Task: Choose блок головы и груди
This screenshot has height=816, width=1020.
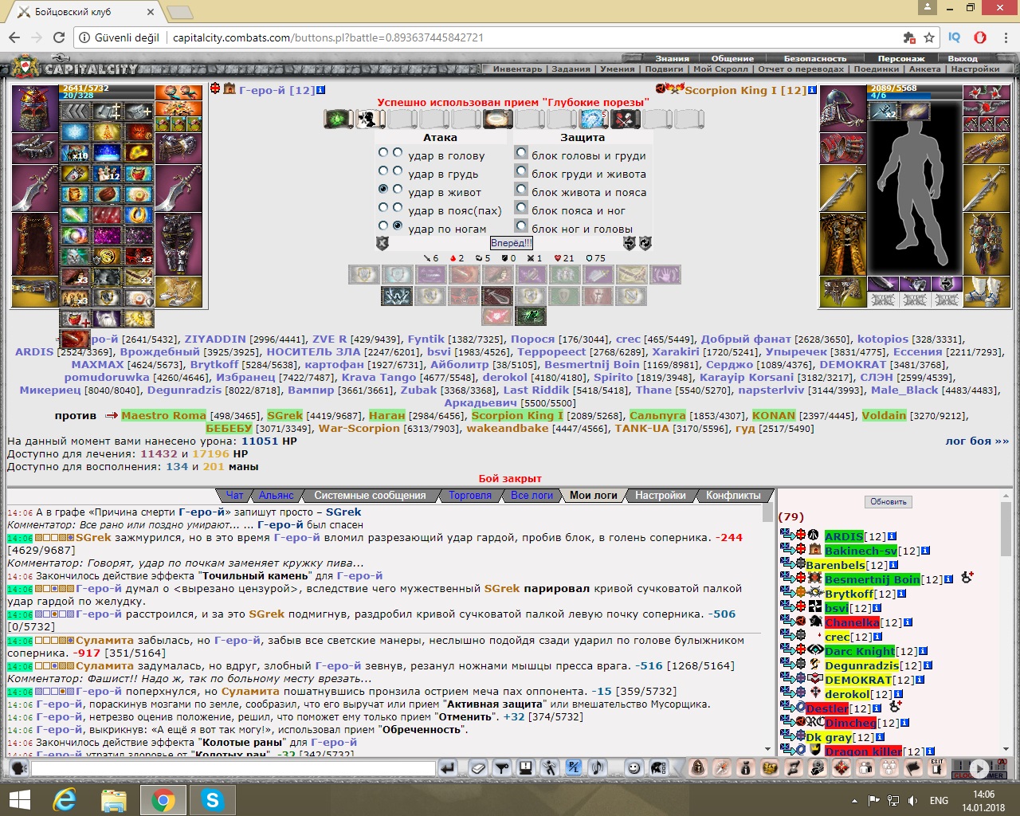Action: [x=521, y=152]
